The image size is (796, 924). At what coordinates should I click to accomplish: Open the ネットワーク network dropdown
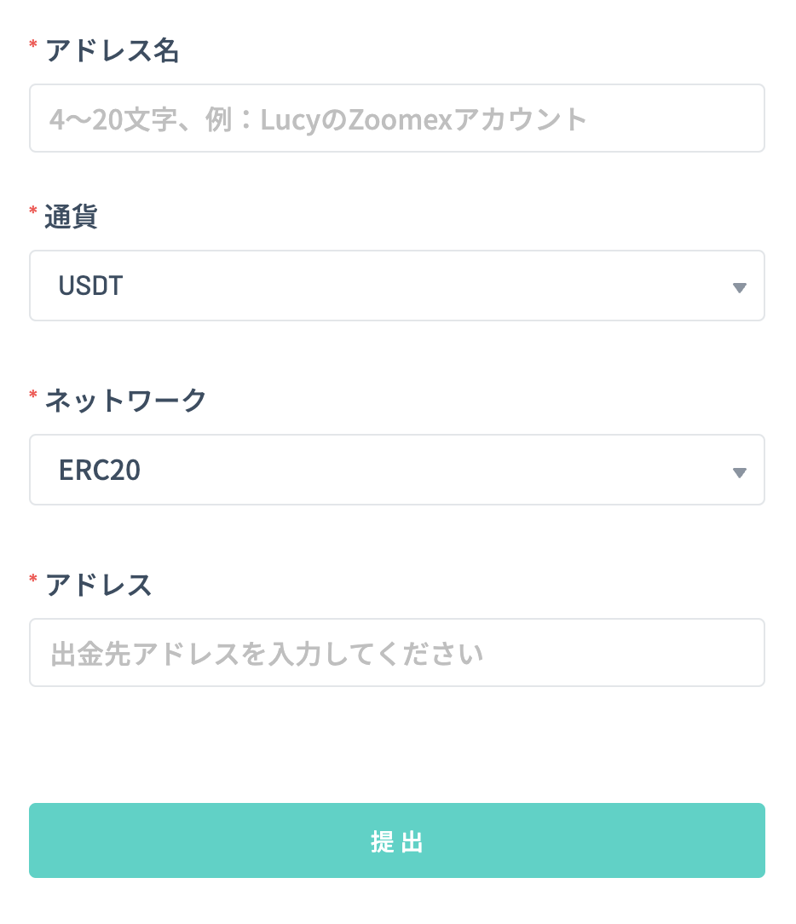[x=397, y=470]
